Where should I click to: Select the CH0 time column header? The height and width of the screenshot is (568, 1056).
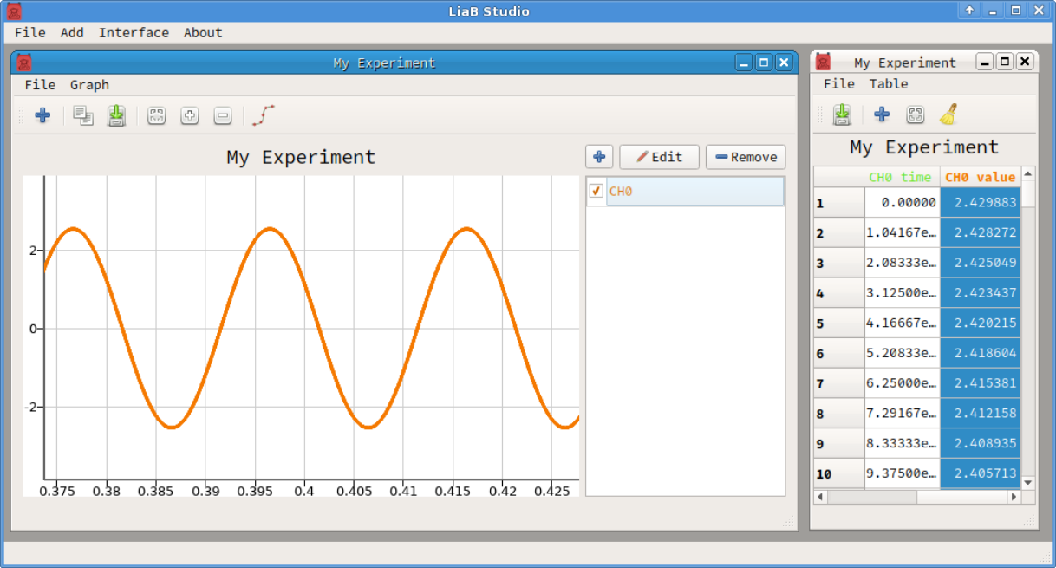(x=900, y=177)
